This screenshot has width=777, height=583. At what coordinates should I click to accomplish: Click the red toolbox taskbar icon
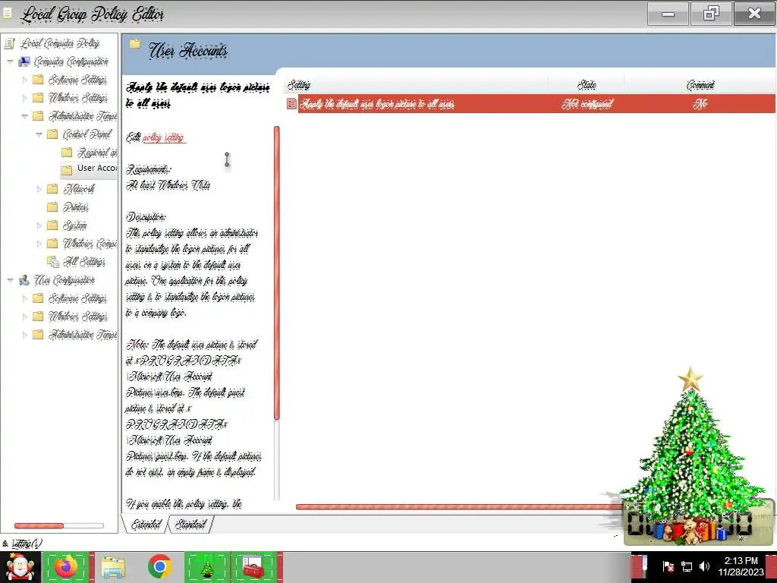253,568
